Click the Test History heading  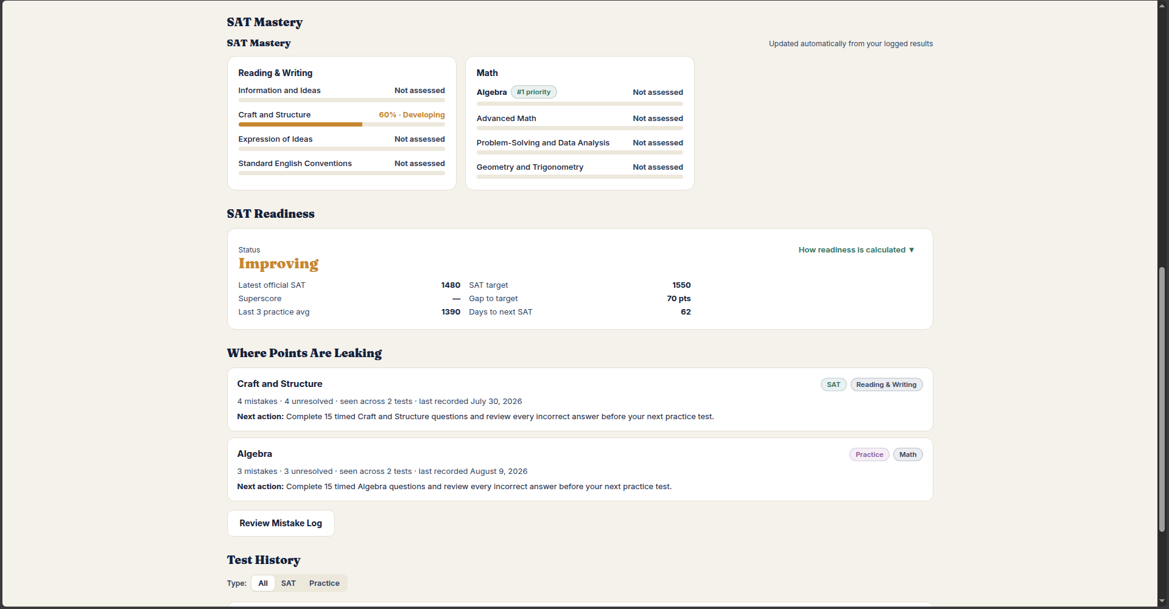coord(264,560)
